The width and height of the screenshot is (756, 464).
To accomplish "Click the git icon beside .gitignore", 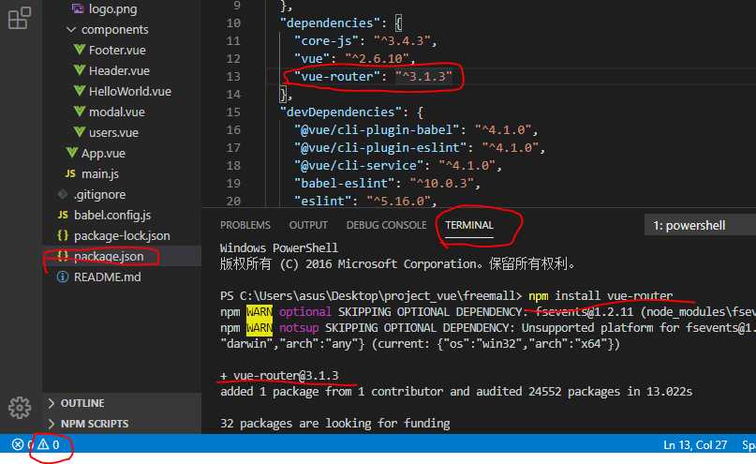I will tap(63, 194).
